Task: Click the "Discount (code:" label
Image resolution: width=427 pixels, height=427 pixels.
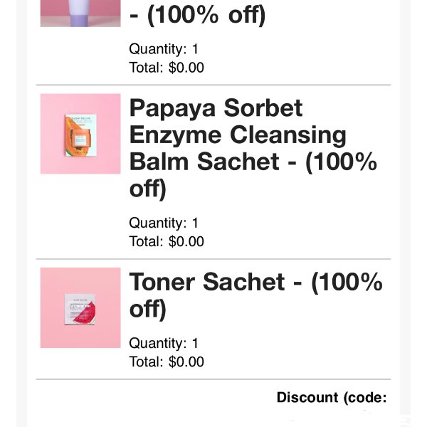Action: (x=332, y=398)
